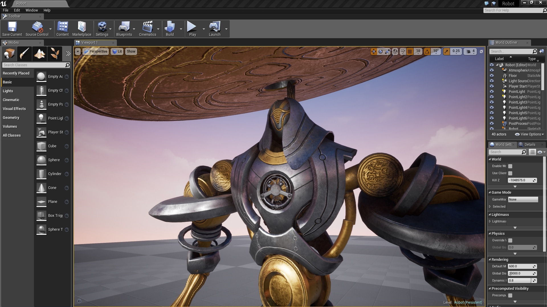Open the Window menu
547x307 pixels.
point(31,10)
